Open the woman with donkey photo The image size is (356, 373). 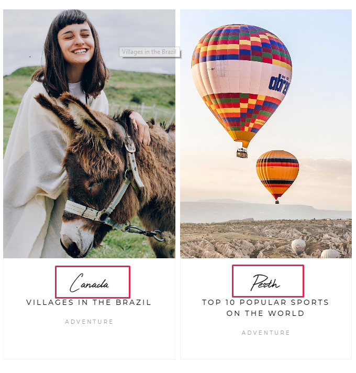[x=89, y=134]
